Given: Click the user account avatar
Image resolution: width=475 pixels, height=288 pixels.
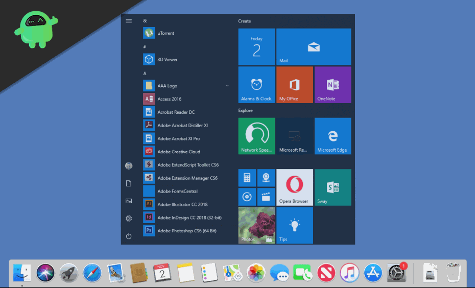Looking at the screenshot, I should pyautogui.click(x=129, y=165).
